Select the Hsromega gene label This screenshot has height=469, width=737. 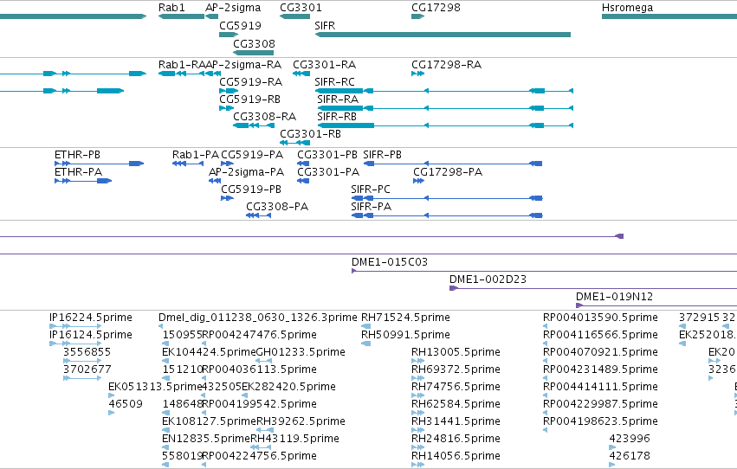tap(627, 8)
